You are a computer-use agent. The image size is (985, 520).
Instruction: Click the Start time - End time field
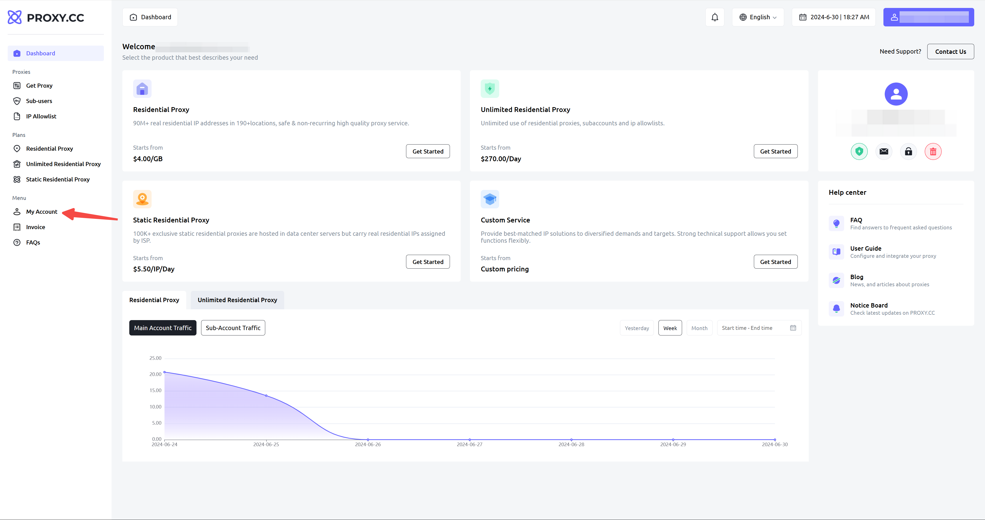(x=759, y=328)
